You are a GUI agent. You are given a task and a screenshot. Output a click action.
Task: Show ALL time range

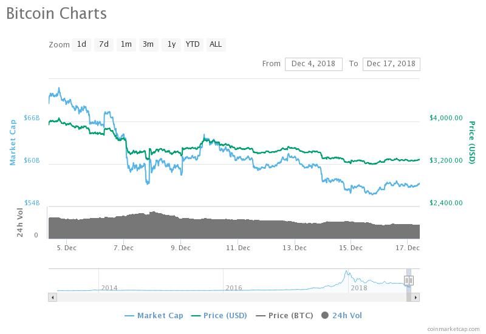point(216,44)
